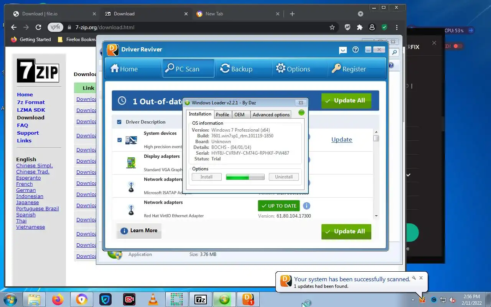Bookmark this page with the star icon
The width and height of the screenshot is (491, 307).
(332, 27)
